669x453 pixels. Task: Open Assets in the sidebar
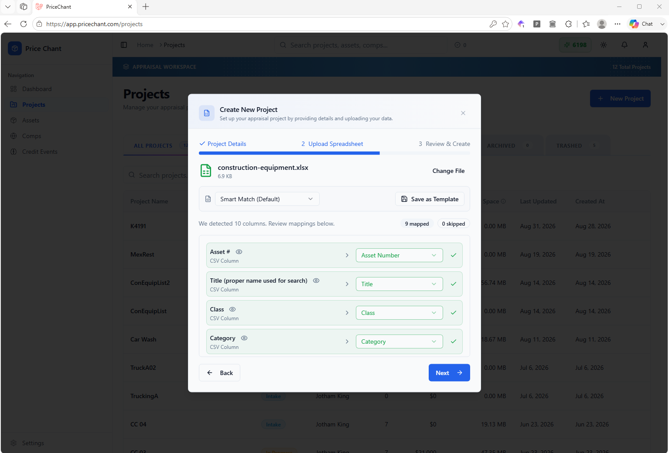tap(31, 120)
